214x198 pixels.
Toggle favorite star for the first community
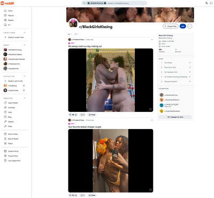pyautogui.click(x=24, y=86)
